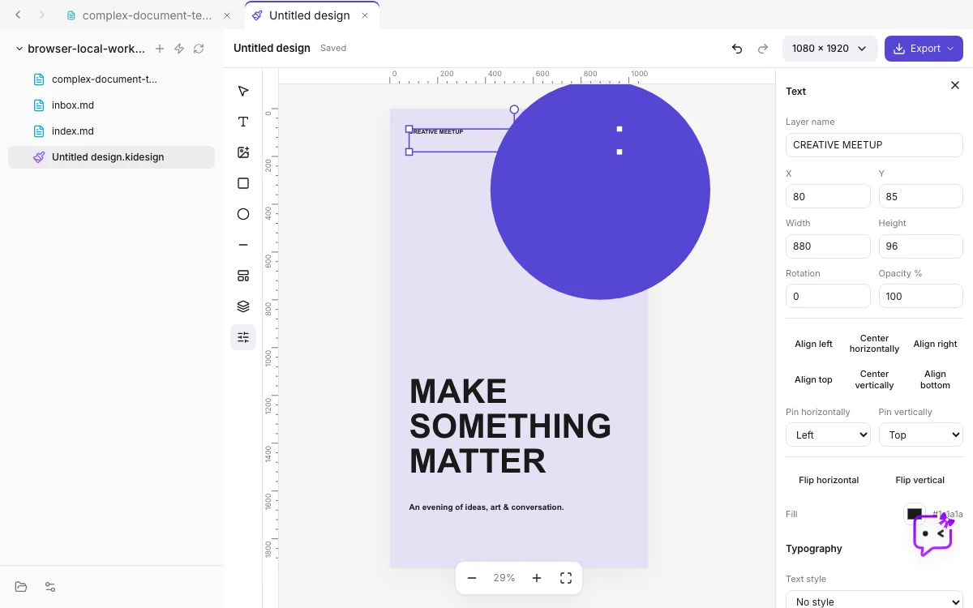Click the Layer name field
The height and width of the screenshot is (608, 973).
coord(874,145)
